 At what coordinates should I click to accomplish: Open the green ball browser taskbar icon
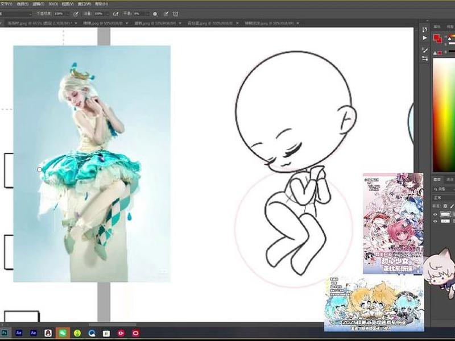pos(77,333)
